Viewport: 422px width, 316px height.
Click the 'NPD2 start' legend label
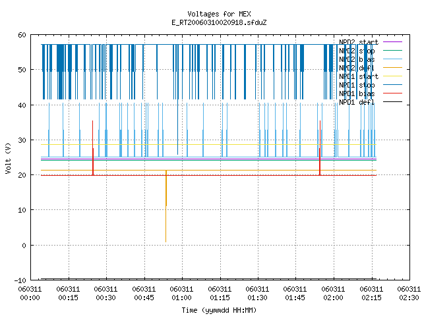(359, 42)
